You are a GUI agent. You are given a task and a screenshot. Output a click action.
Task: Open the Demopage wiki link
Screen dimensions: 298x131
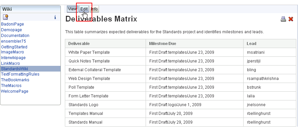click(x=11, y=30)
